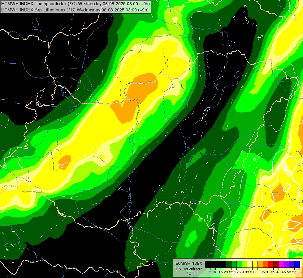Click the ThompsonIndex title line at top
Viewport: 303px width, 278px height.
(x=75, y=3)
